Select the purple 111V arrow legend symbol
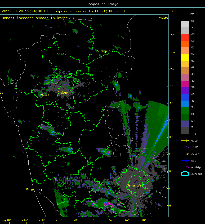205x224 pixels. pos(185,147)
